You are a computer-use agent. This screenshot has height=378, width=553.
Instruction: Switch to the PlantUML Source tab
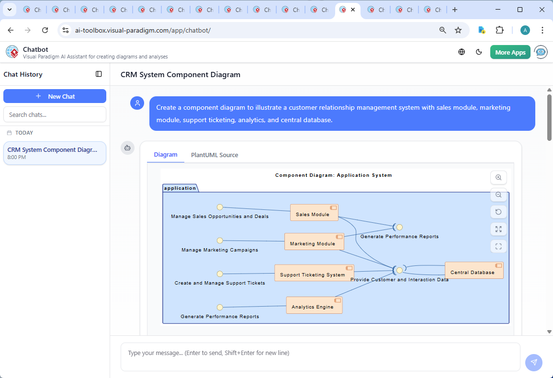click(x=214, y=155)
